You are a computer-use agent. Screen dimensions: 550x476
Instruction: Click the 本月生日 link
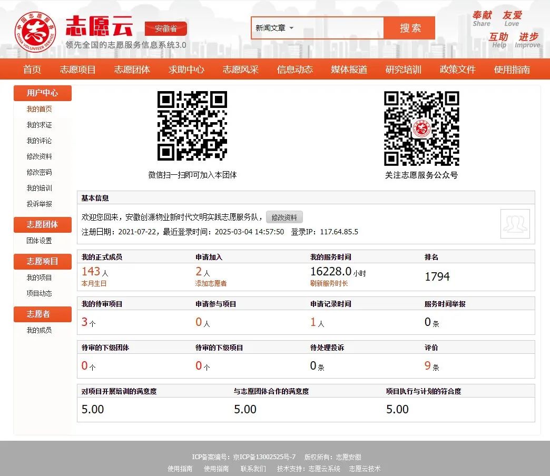[x=94, y=283]
